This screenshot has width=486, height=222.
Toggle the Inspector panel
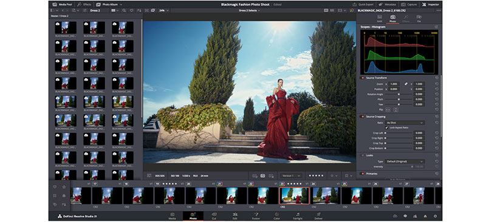431,5
